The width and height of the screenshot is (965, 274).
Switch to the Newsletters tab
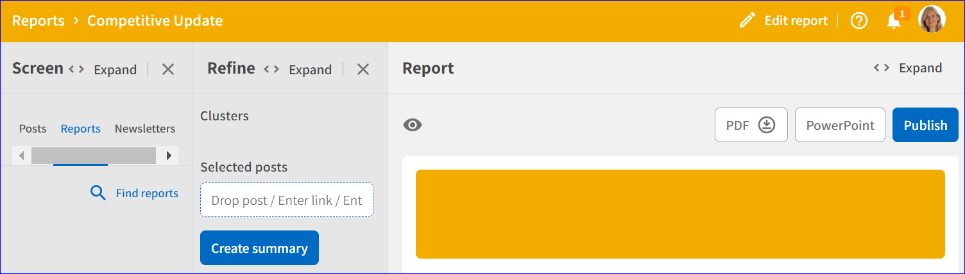[145, 129]
